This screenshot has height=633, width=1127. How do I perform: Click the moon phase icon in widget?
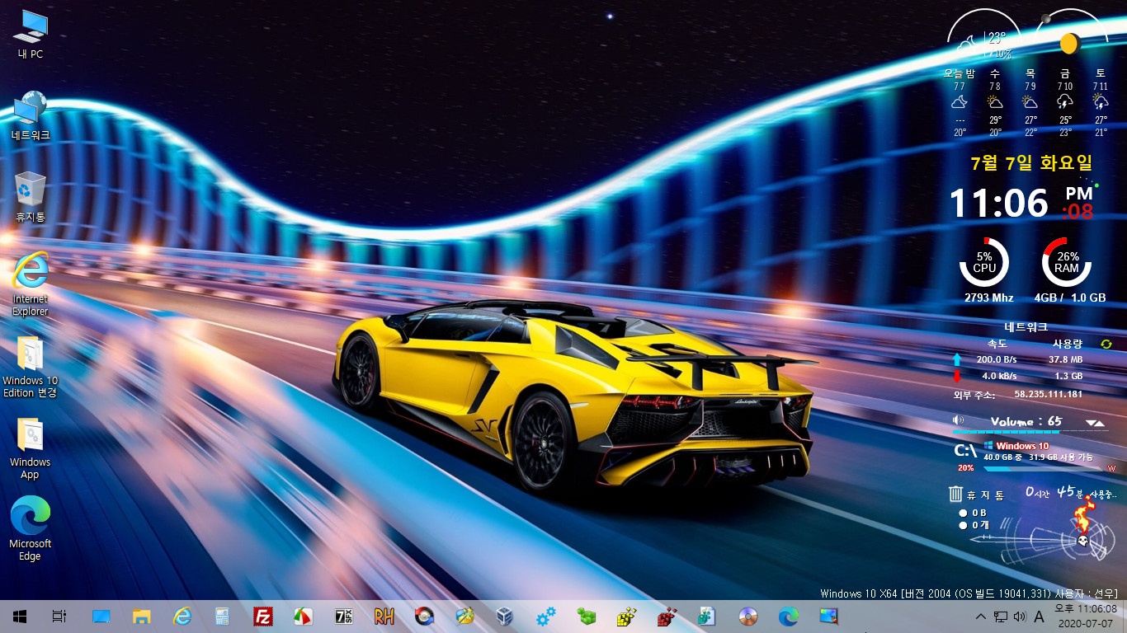[1070, 43]
